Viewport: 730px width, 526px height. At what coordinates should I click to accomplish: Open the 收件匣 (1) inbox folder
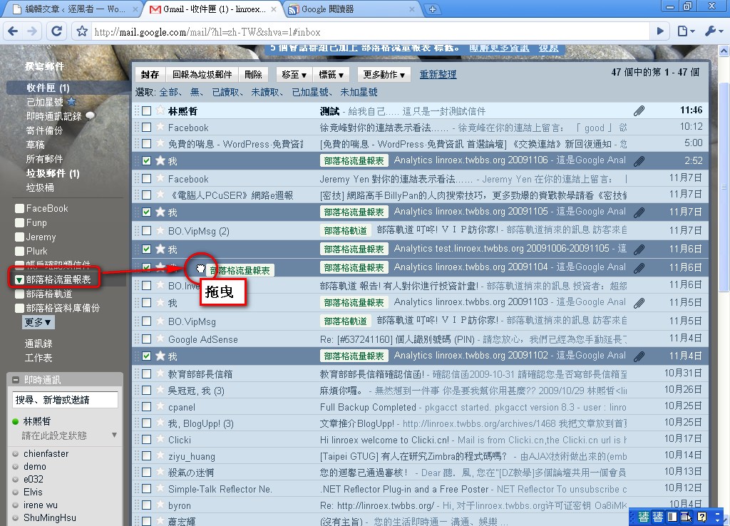(48, 88)
